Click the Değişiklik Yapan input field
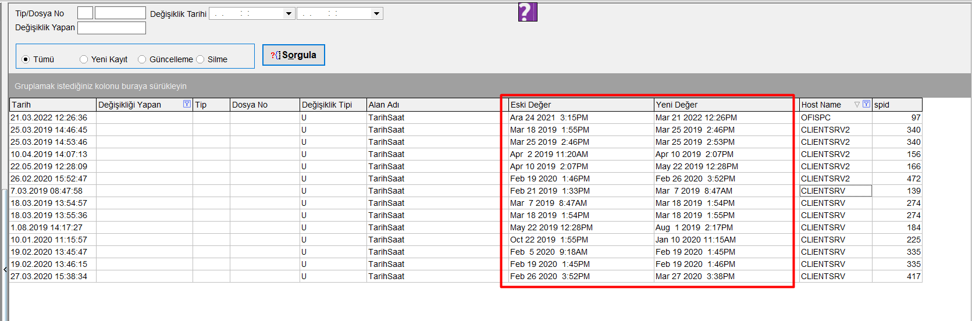This screenshot has width=972, height=321. tap(112, 27)
